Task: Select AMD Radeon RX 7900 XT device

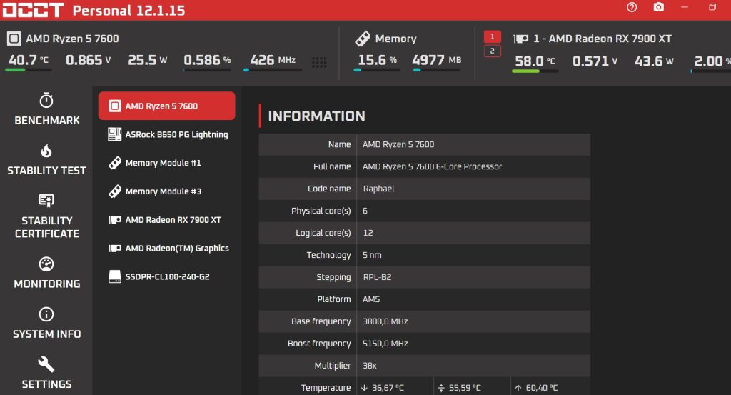Action: (x=166, y=220)
